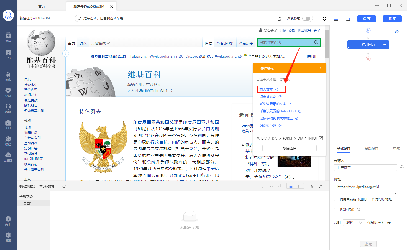
Task: Switch data preview to column view
Action: [x=300, y=186]
